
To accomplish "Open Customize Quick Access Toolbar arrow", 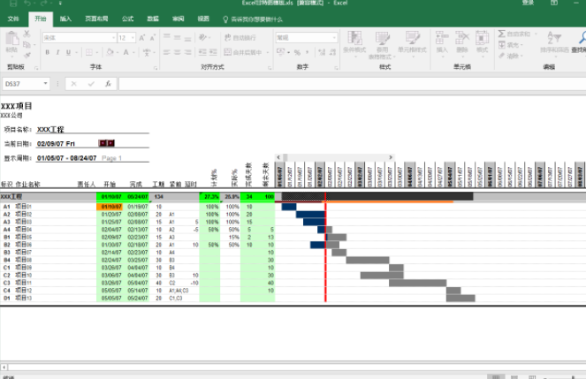I will (x=60, y=4).
